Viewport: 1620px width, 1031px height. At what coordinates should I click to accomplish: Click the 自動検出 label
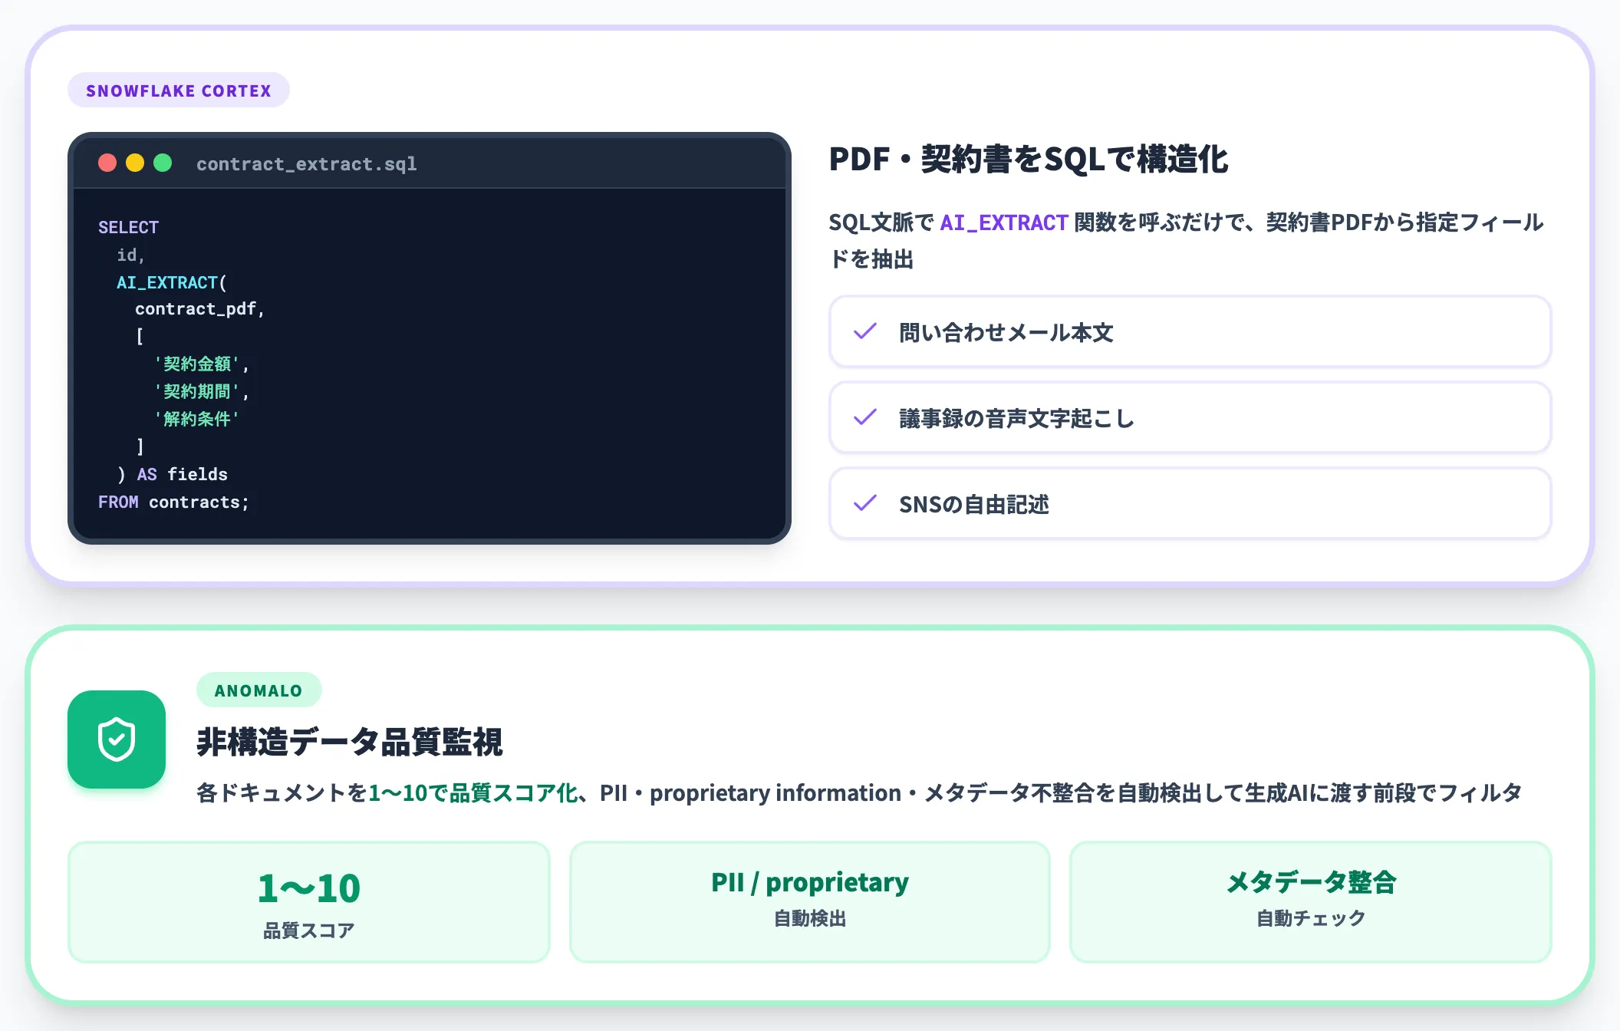(810, 918)
